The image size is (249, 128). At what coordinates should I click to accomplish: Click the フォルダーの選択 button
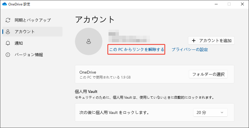click(208, 74)
